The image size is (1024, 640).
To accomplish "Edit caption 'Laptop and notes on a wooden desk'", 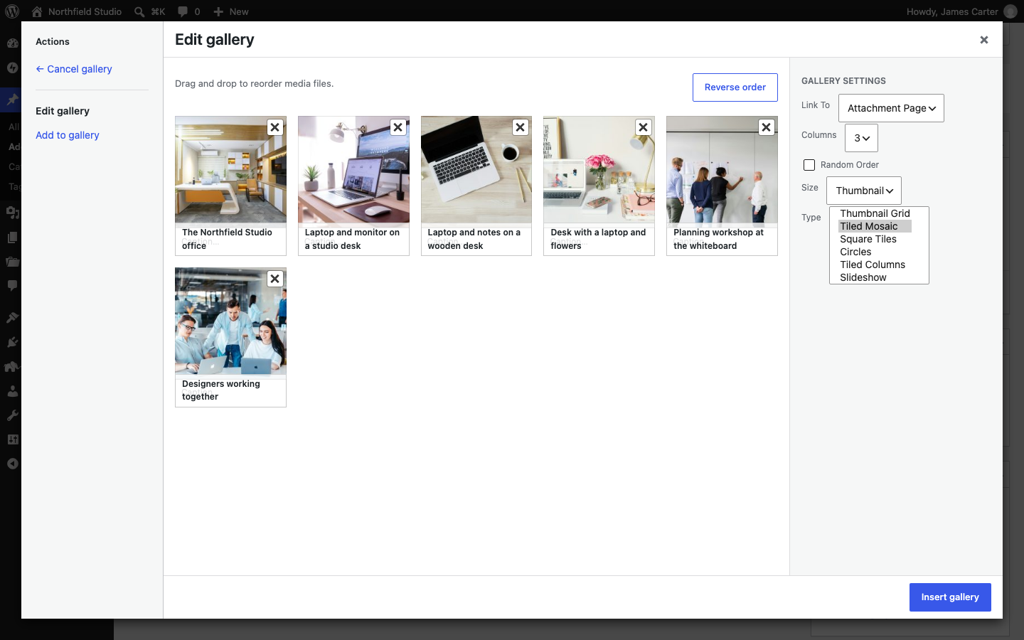I will 476,240.
